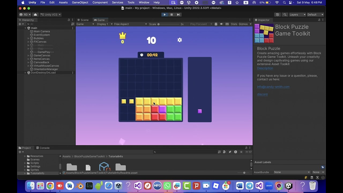Click the Asset Labels tag icon
Image resolution: width=343 pixels, height=193 pixels.
(x=323, y=167)
